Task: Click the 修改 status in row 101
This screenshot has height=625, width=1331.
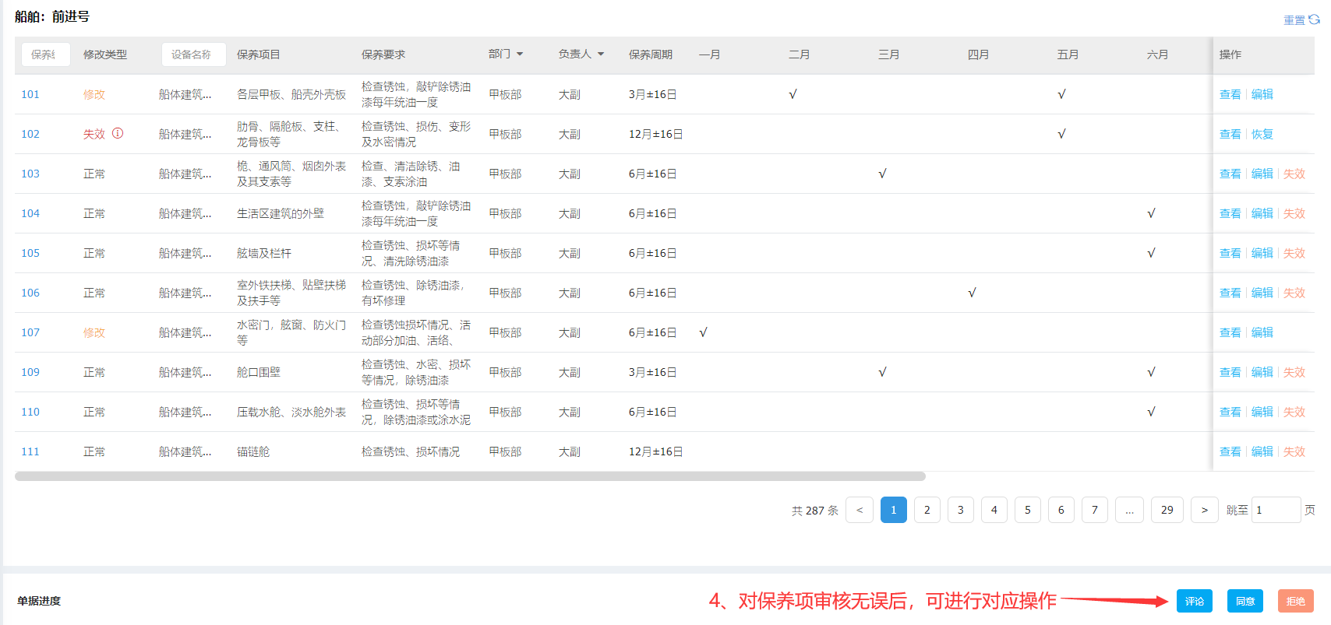Action: coord(94,94)
